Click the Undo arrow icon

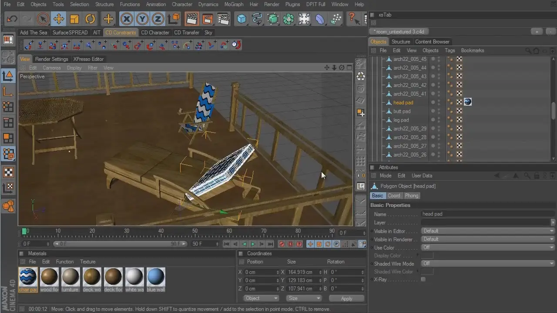point(12,19)
